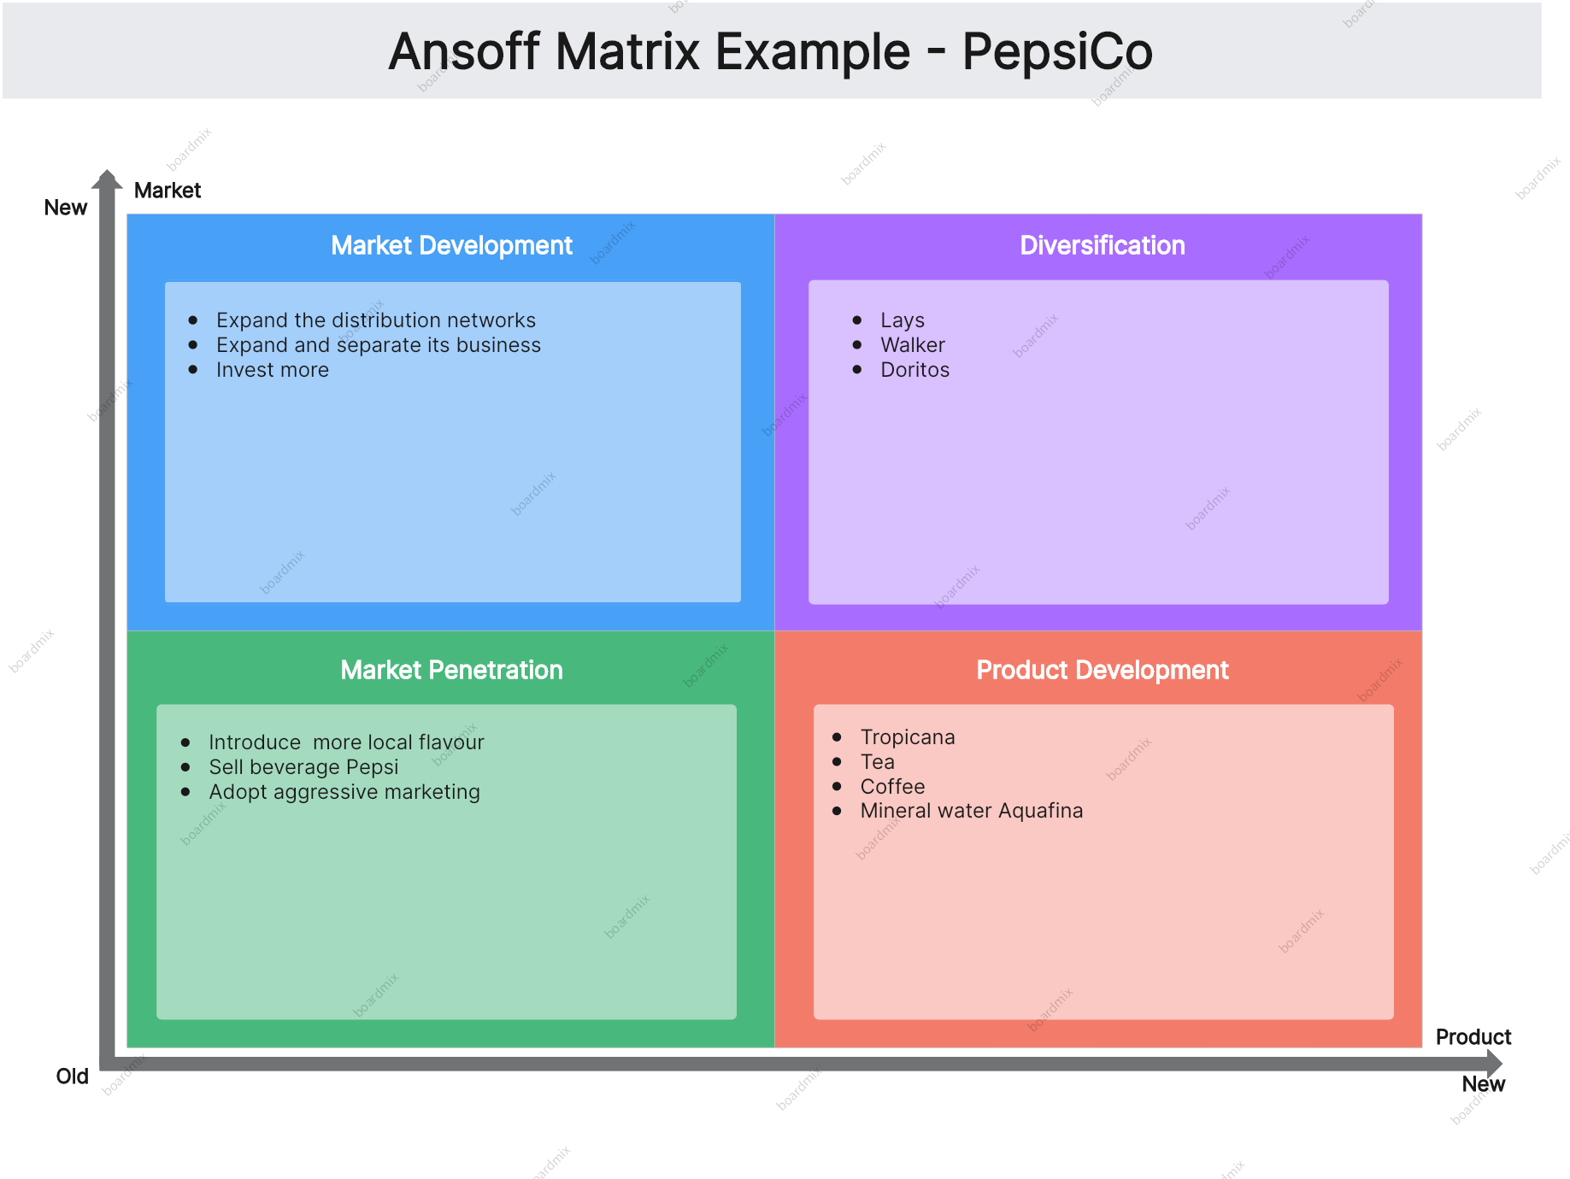
Task: Click the 'Diversification' quadrant heading
Action: (x=1103, y=245)
